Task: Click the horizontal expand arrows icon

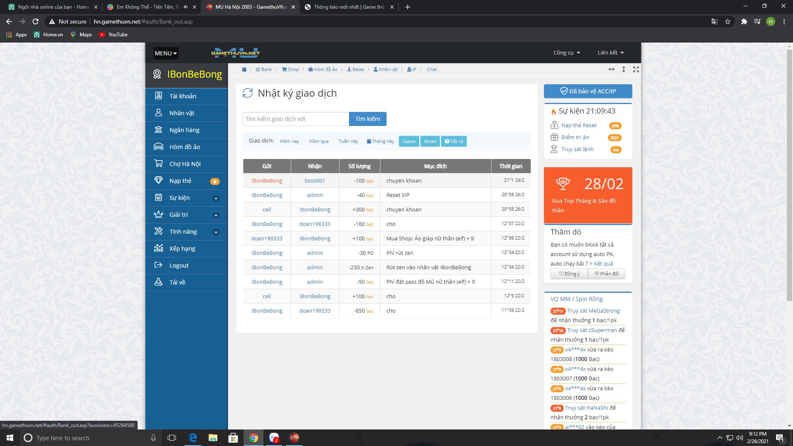Action: click(x=611, y=69)
